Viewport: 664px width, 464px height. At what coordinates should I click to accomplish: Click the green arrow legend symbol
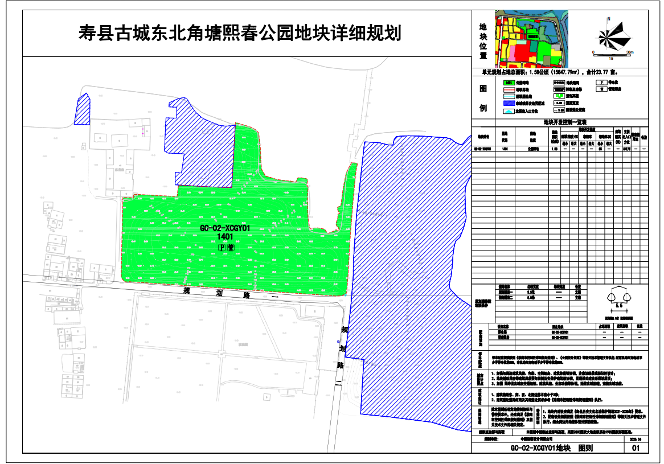click(559, 97)
